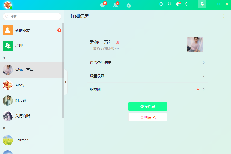Open the skin theme shirt icon
The width and height of the screenshot is (231, 154).
[x=169, y=4]
